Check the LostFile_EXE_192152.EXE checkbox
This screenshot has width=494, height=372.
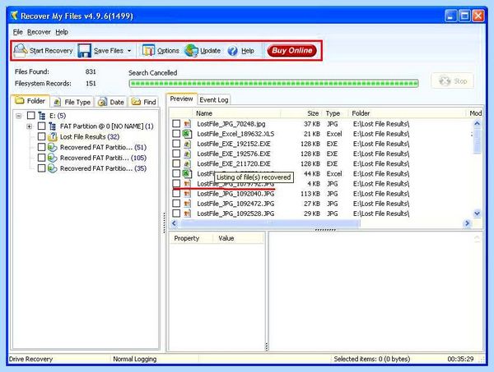pyautogui.click(x=176, y=144)
